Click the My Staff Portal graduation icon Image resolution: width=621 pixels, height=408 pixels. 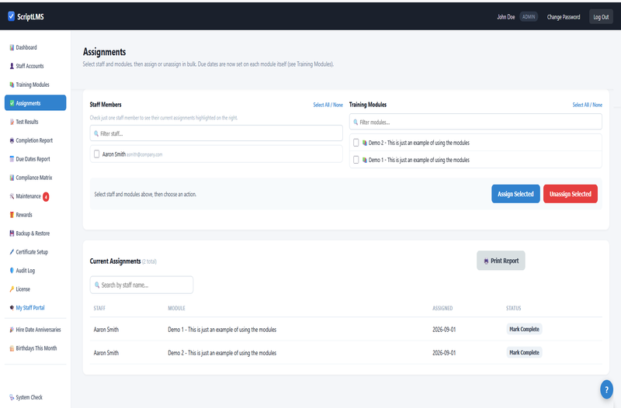tap(12, 308)
